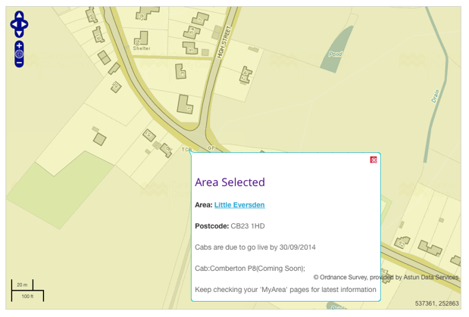This screenshot has height=317, width=469.
Task: Close the Area Selected popup
Action: 374,160
